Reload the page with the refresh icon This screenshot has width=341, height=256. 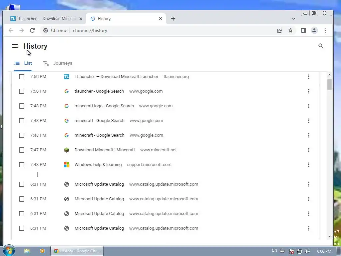(32, 30)
